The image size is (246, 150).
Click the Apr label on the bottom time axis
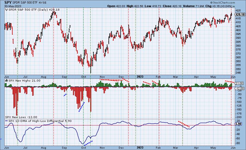pos(196,148)
